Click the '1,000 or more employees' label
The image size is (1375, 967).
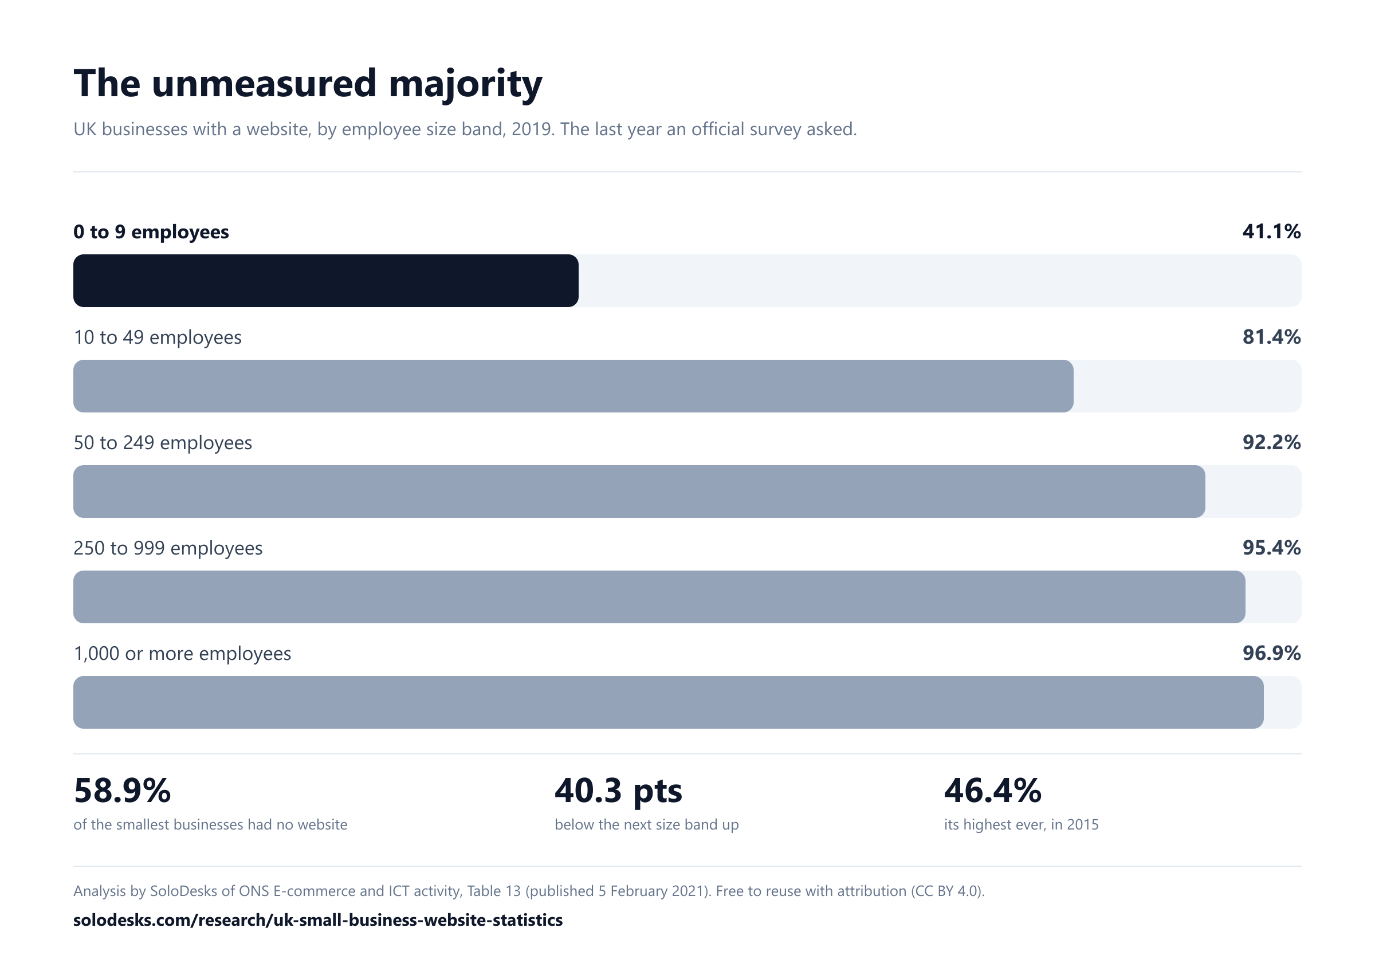[182, 653]
